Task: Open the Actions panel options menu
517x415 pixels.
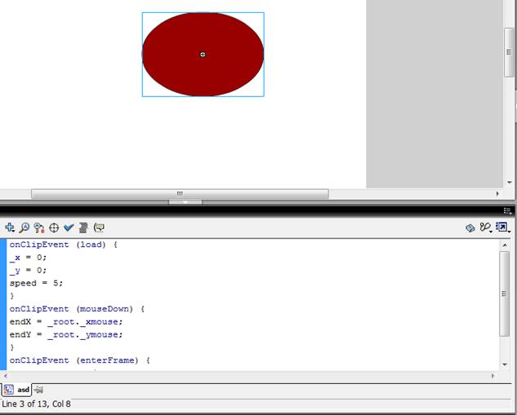Action: point(507,211)
